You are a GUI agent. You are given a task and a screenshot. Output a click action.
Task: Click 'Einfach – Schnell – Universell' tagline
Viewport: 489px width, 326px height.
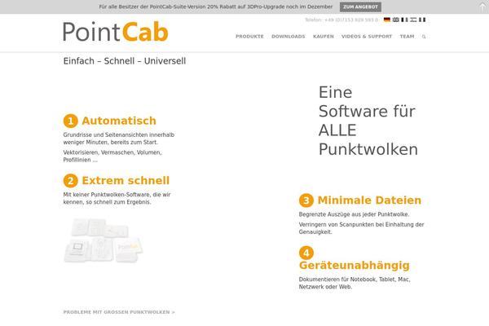tap(125, 61)
